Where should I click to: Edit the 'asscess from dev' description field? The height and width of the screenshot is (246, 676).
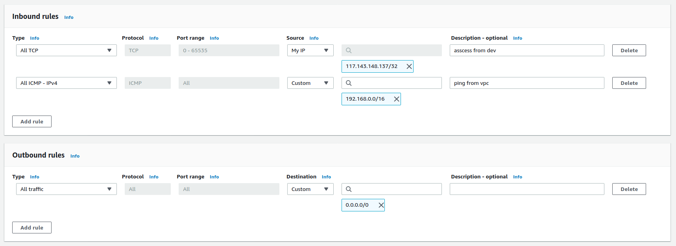(526, 50)
